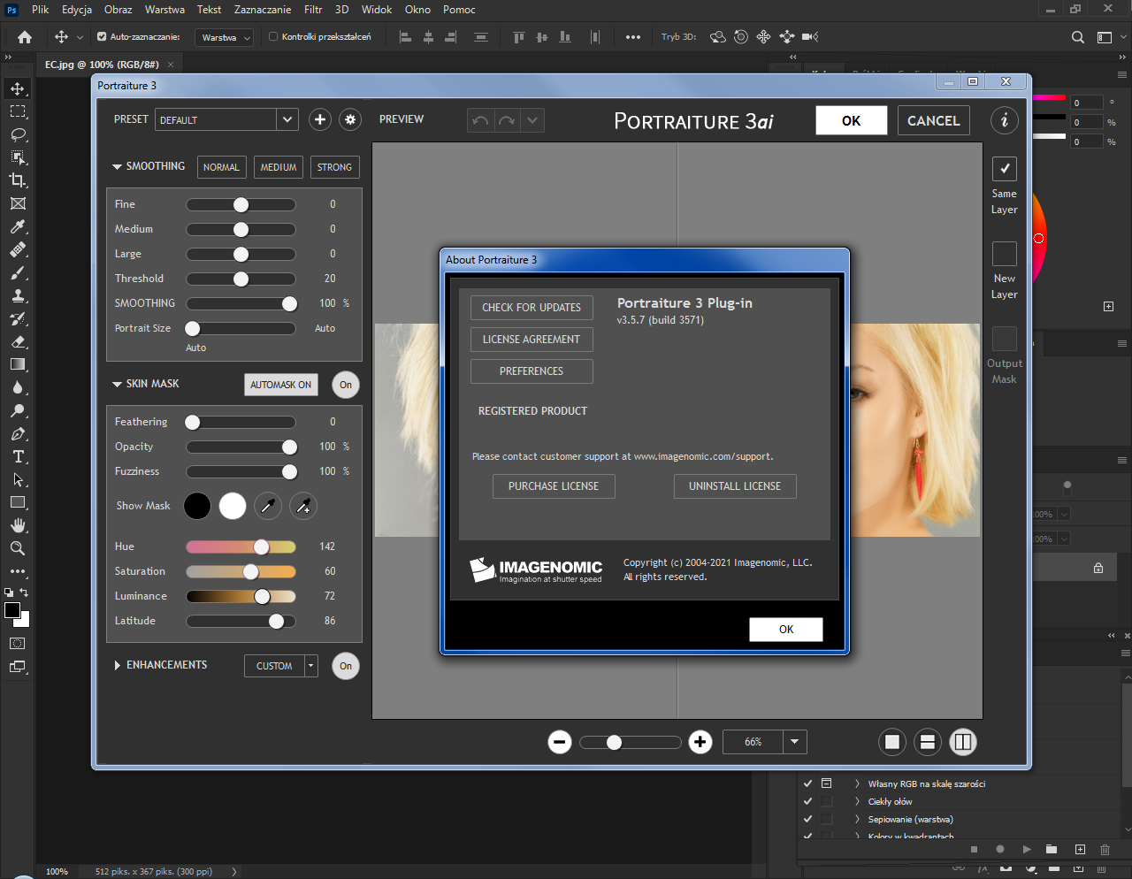Click the Hue slider handle
The height and width of the screenshot is (879, 1132).
(x=260, y=547)
